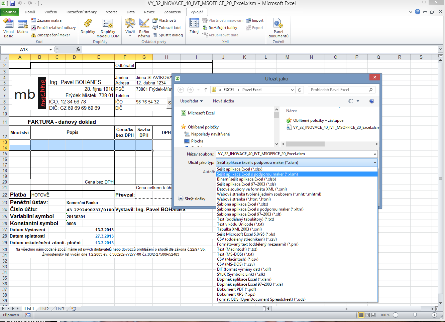445x322 pixels.
Task: Switch to Page Layout view in status bar
Action: point(367,315)
